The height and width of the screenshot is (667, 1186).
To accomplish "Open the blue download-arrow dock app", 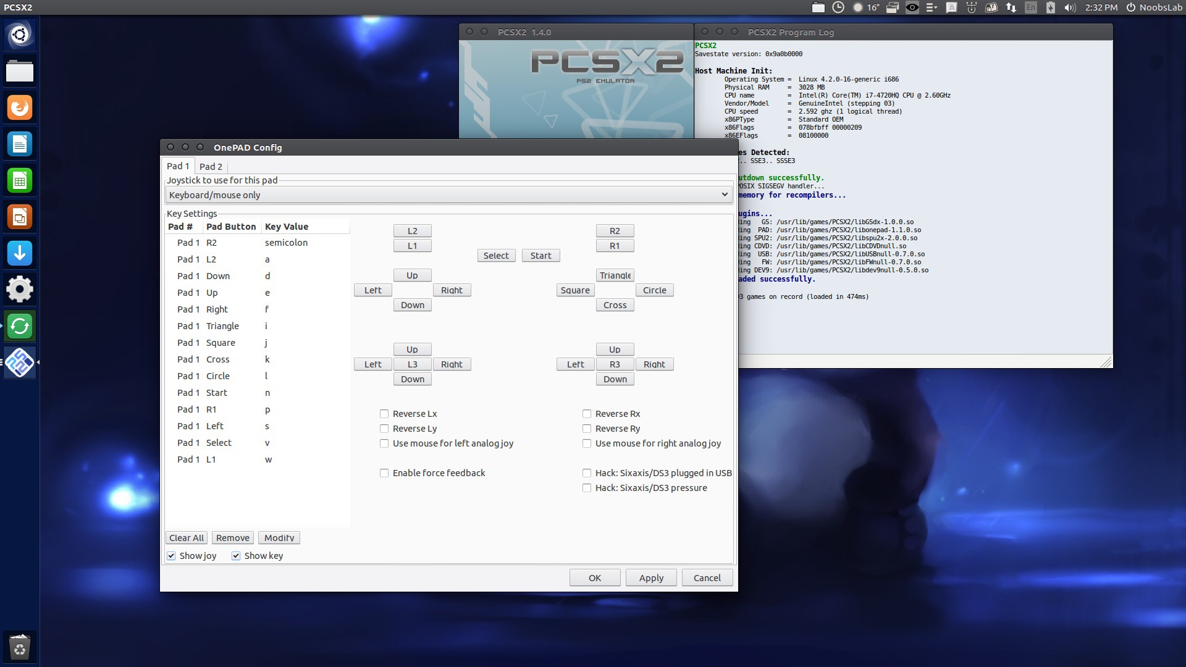I will point(20,253).
